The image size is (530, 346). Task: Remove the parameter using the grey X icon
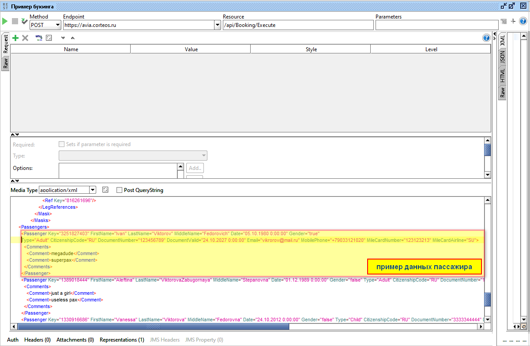25,38
